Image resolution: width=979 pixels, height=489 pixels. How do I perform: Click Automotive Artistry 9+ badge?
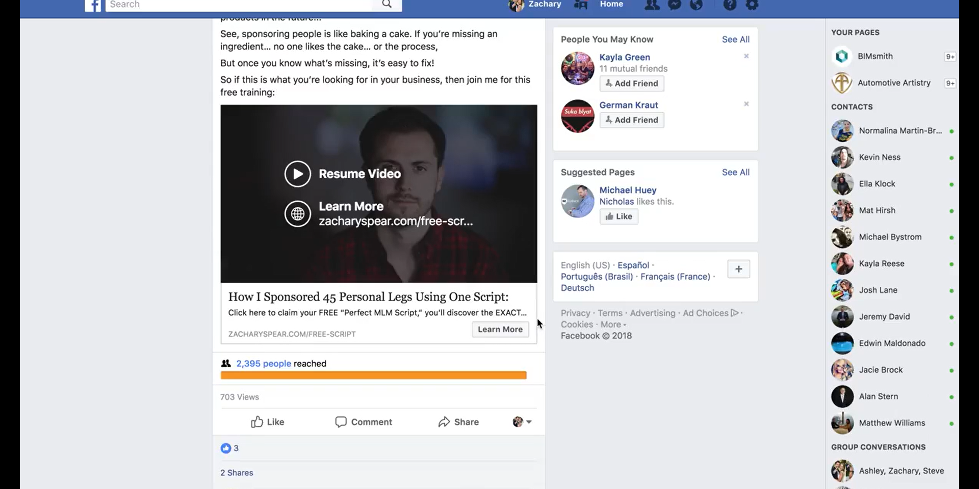coord(950,83)
